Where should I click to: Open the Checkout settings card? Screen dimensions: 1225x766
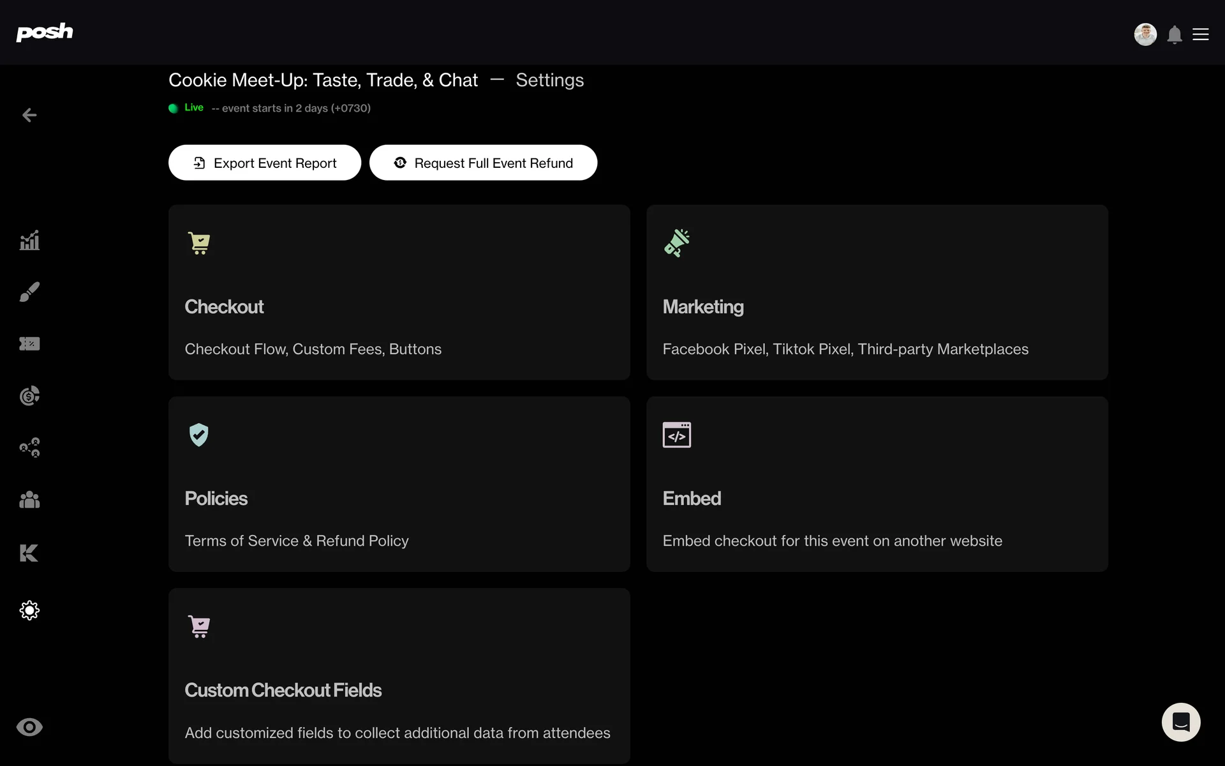(399, 292)
